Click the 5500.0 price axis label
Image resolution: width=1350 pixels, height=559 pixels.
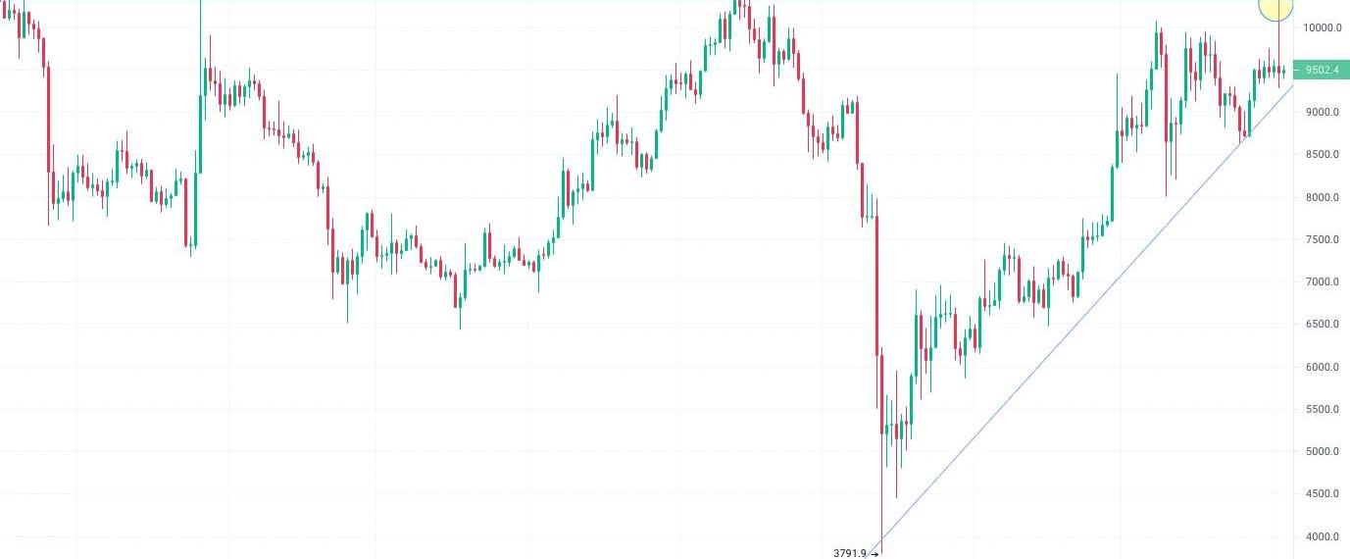tap(1322, 409)
